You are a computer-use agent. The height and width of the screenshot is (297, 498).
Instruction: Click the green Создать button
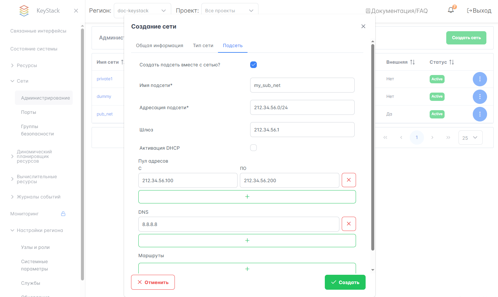(345, 282)
